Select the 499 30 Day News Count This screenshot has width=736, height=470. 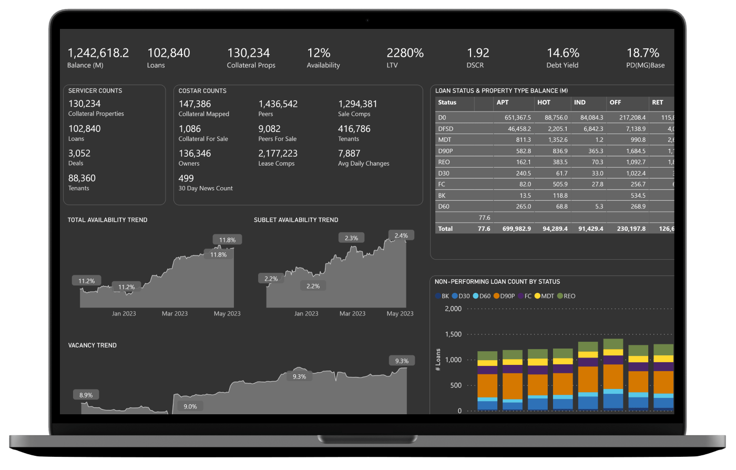tap(205, 182)
